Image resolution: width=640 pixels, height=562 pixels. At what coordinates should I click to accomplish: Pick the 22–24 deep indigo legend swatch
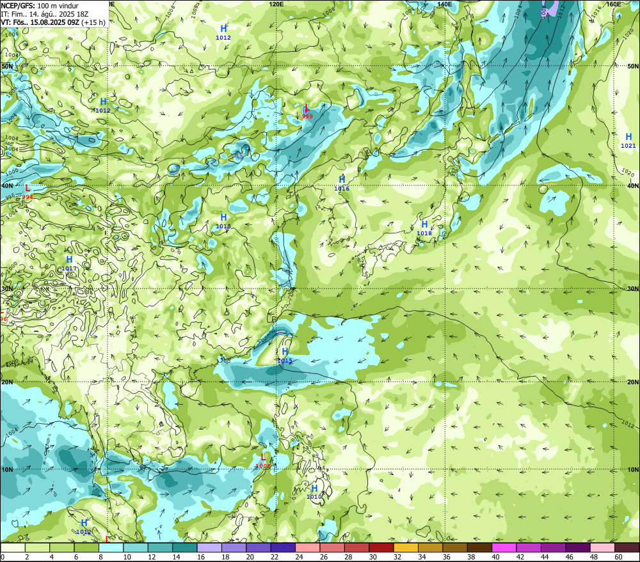tap(283, 547)
